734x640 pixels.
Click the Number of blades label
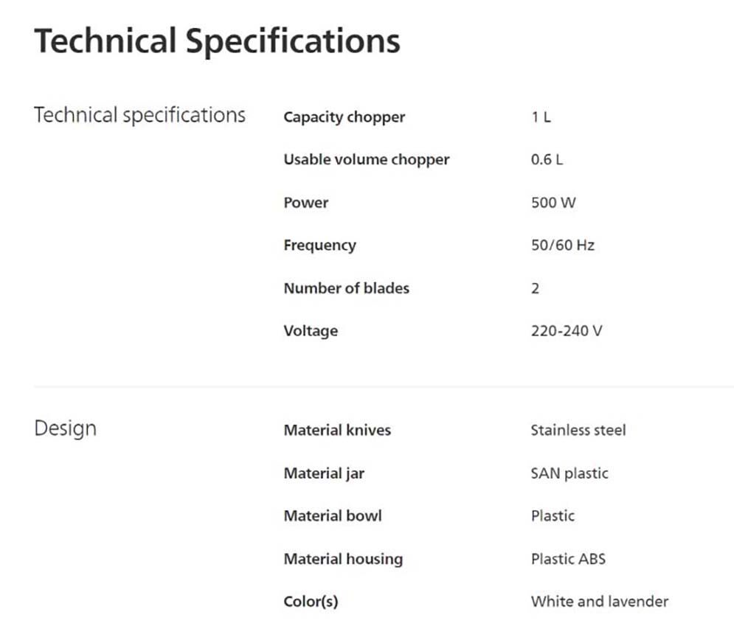346,288
